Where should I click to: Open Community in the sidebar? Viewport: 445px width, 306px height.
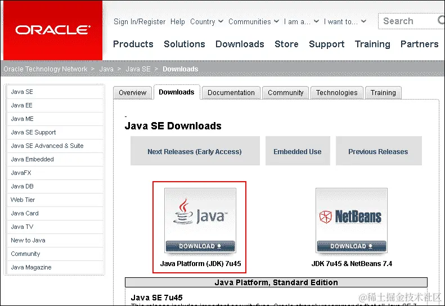coord(55,254)
